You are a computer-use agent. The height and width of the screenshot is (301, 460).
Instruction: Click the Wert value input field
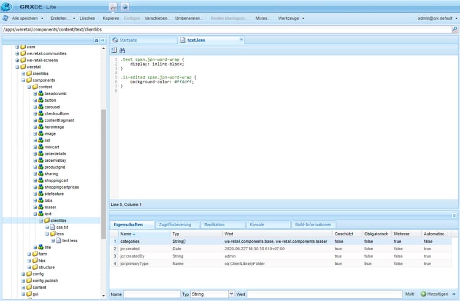(324, 294)
